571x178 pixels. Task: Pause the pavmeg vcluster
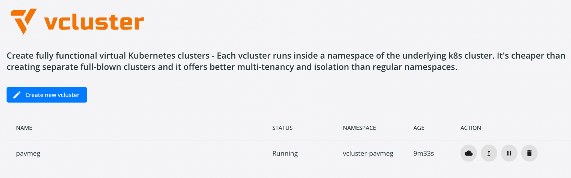[x=509, y=153]
